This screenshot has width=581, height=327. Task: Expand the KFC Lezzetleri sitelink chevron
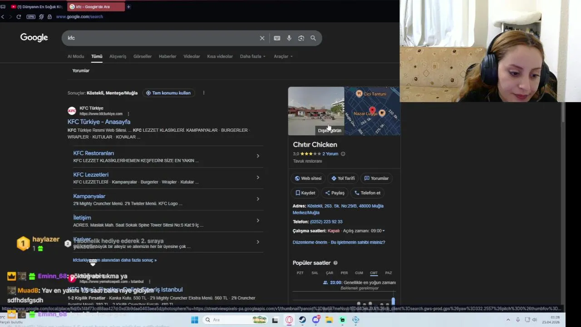point(258,177)
